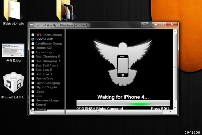202x135 pixels.
Task: Close the iFaith window
Action: (172, 24)
